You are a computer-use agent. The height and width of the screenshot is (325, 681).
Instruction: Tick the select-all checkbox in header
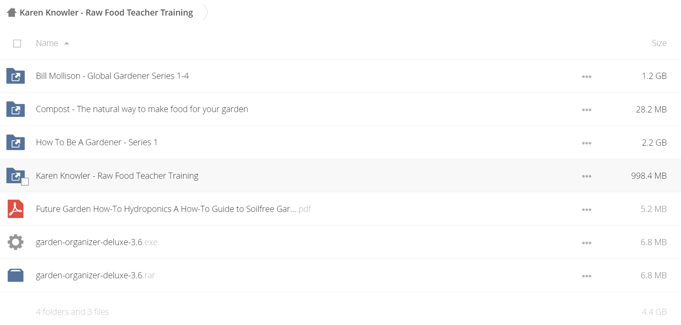click(17, 43)
